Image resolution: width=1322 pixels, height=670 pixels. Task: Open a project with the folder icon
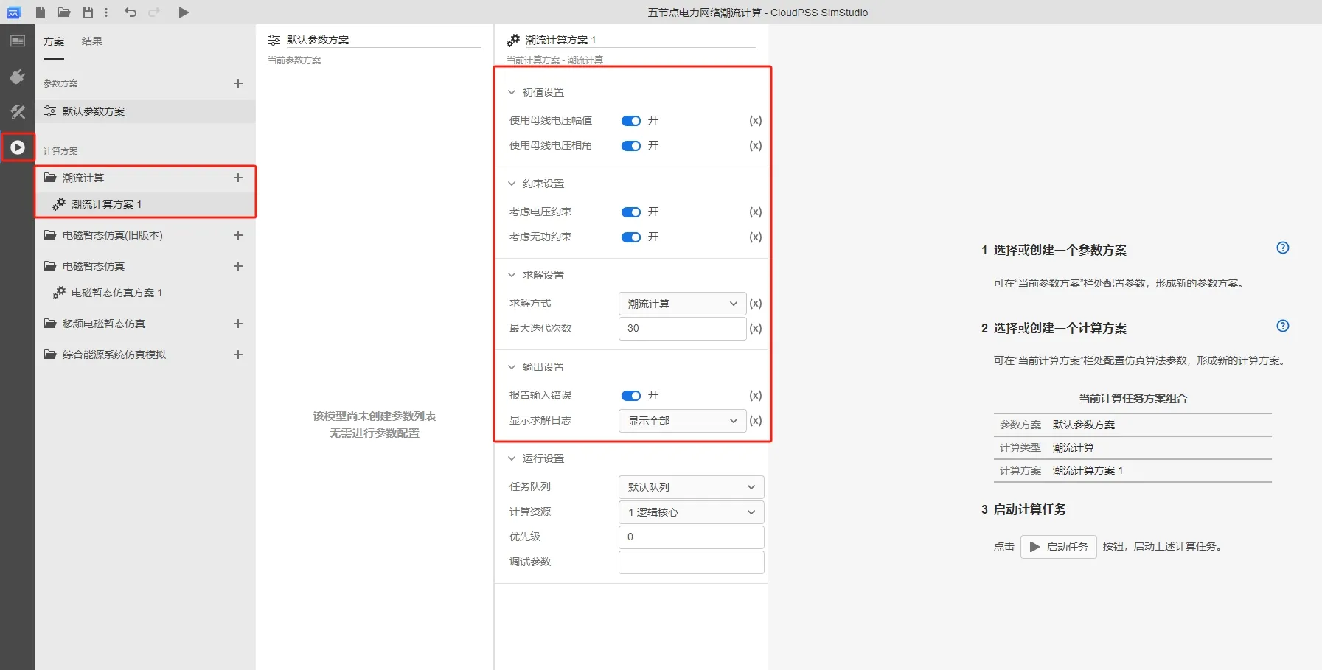pyautogui.click(x=64, y=12)
